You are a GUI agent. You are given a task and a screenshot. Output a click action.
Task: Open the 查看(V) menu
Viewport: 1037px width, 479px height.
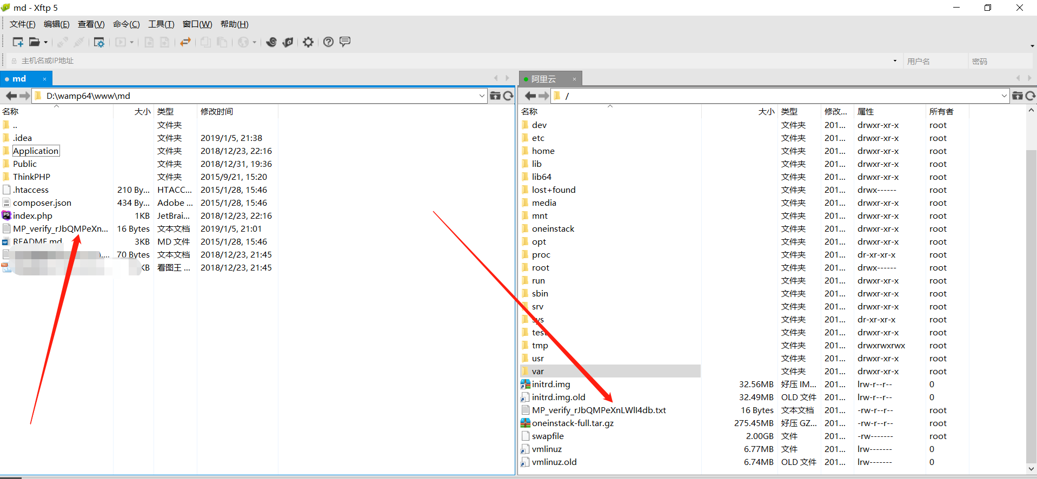coord(91,24)
